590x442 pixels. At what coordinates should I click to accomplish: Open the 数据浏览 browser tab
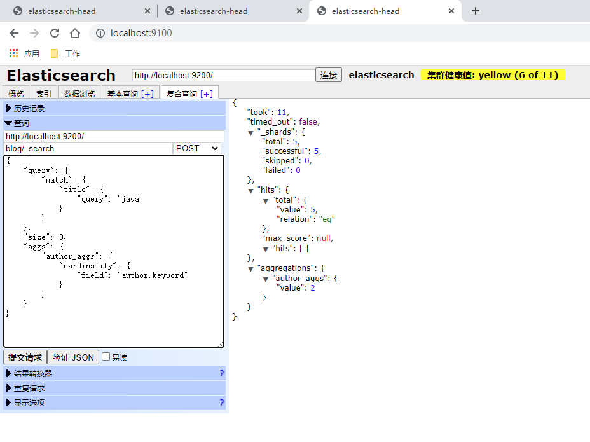click(79, 93)
